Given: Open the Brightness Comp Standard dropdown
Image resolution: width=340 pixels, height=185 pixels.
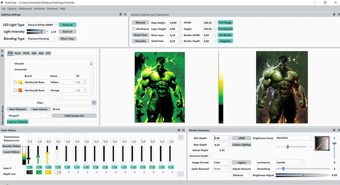Looking at the screenshot, I should 294,138.
